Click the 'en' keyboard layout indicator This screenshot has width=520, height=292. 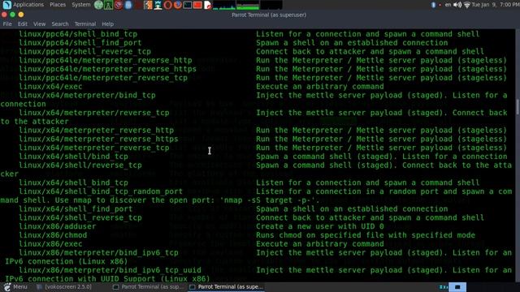(448, 5)
